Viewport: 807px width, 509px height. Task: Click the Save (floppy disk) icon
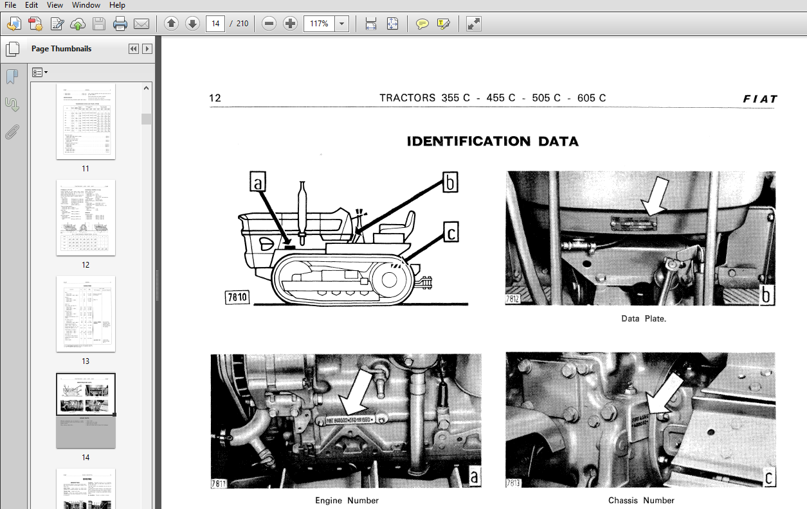(x=99, y=24)
